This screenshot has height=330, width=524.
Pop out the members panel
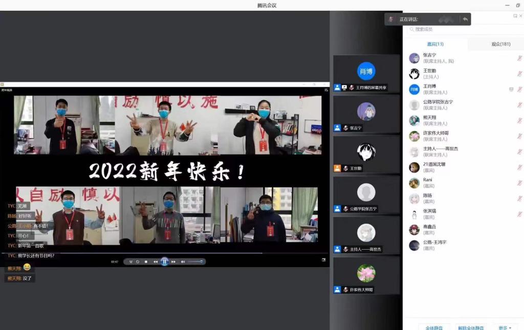(x=515, y=16)
